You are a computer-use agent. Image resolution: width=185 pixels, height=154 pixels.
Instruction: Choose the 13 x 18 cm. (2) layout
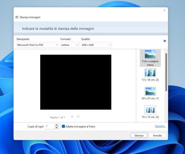[x=150, y=75]
